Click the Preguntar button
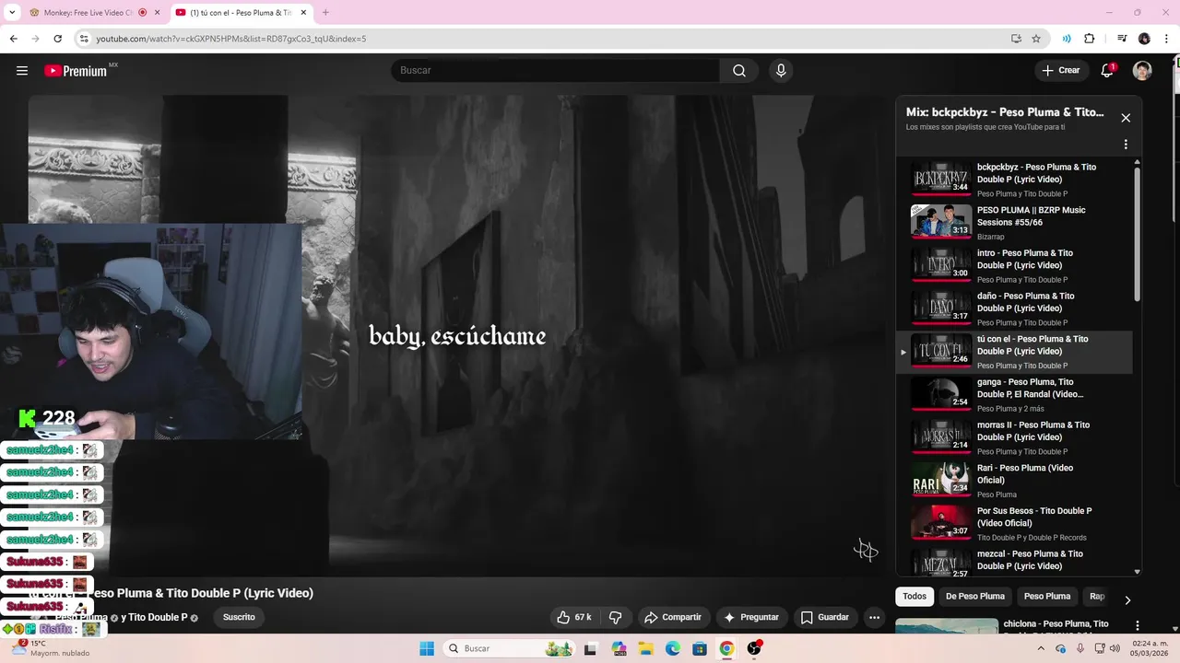The image size is (1180, 663). (x=751, y=617)
